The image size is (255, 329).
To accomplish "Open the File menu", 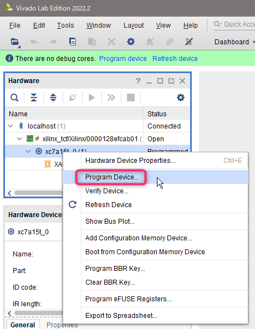I will (15, 25).
